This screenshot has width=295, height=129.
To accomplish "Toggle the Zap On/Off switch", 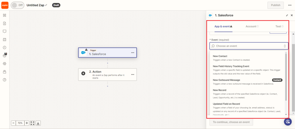I will click(x=18, y=5).
